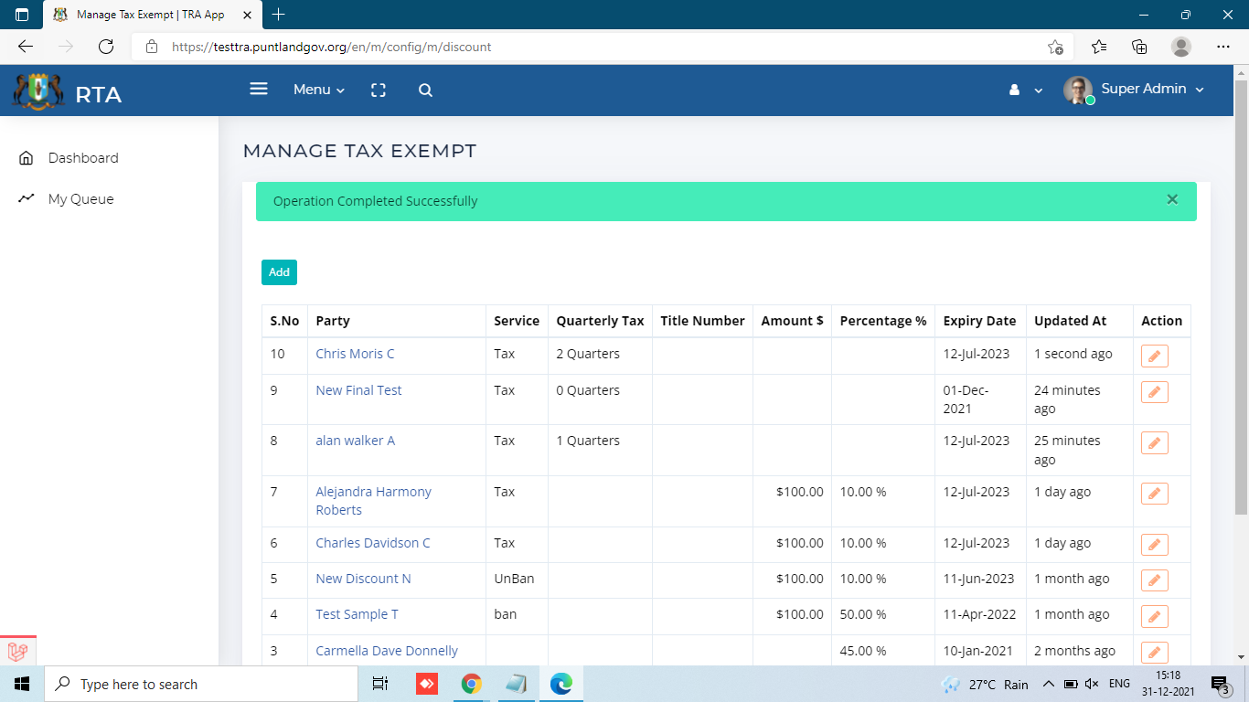Open Edge Settings and more menu
The width and height of the screenshot is (1249, 702).
[x=1223, y=47]
